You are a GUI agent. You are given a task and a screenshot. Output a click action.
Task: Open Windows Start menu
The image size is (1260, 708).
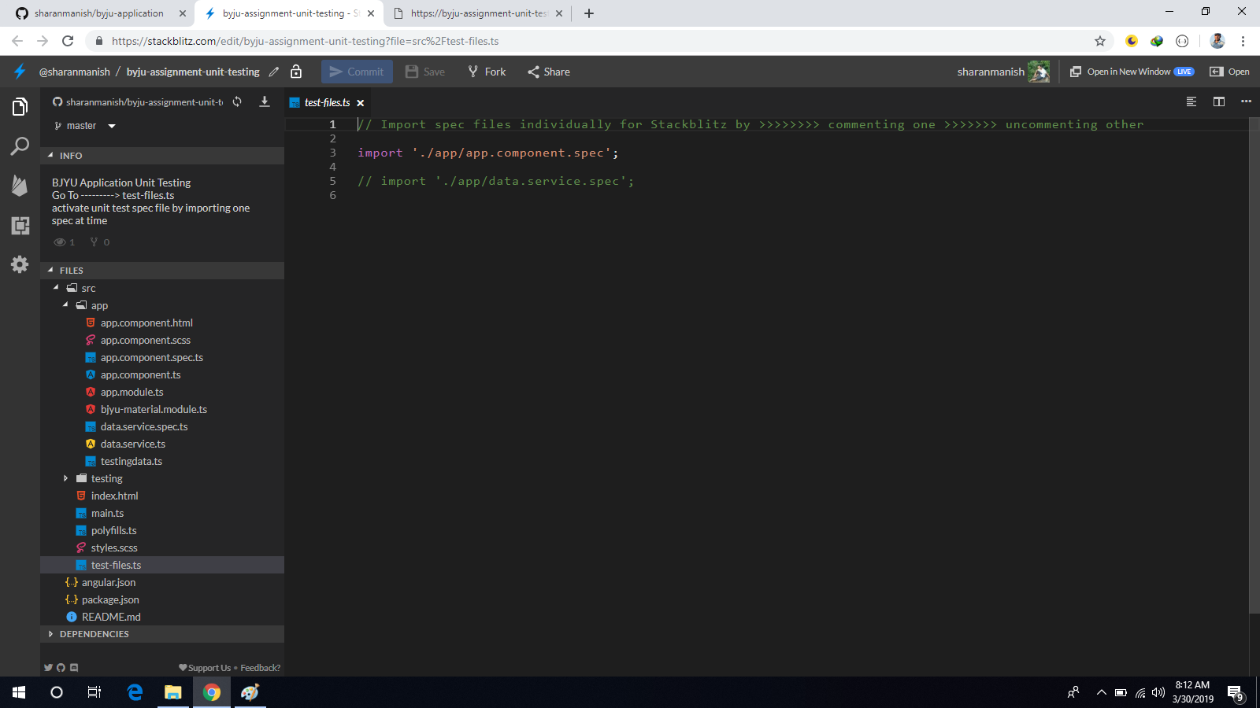click(19, 692)
